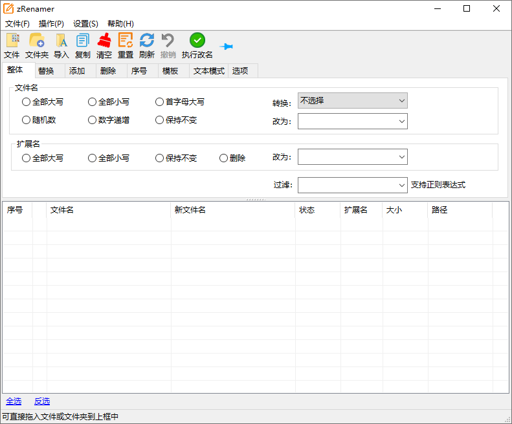
Task: Maximize the zRenamer window
Action: pos(467,9)
